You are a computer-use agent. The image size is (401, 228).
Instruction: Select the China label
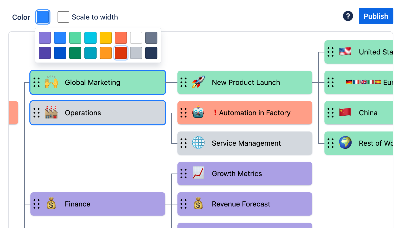(x=368, y=113)
